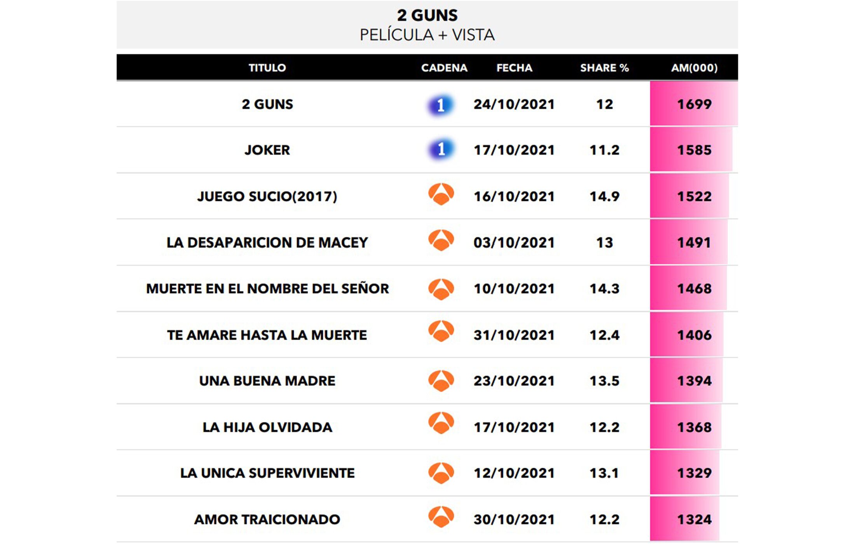This screenshot has width=855, height=544.
Task: Click the La 1 logo beside 2 GUNS
Action: tap(441, 105)
